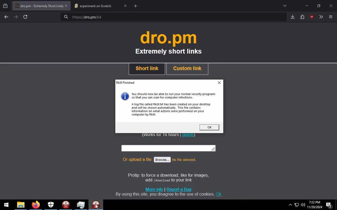Screen dimensions: 337x210
Task: Click the dro.pm site title
Action: click(x=168, y=38)
